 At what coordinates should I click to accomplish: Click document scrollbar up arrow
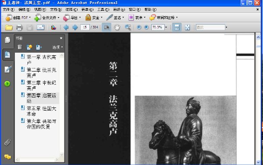pyautogui.click(x=258, y=37)
